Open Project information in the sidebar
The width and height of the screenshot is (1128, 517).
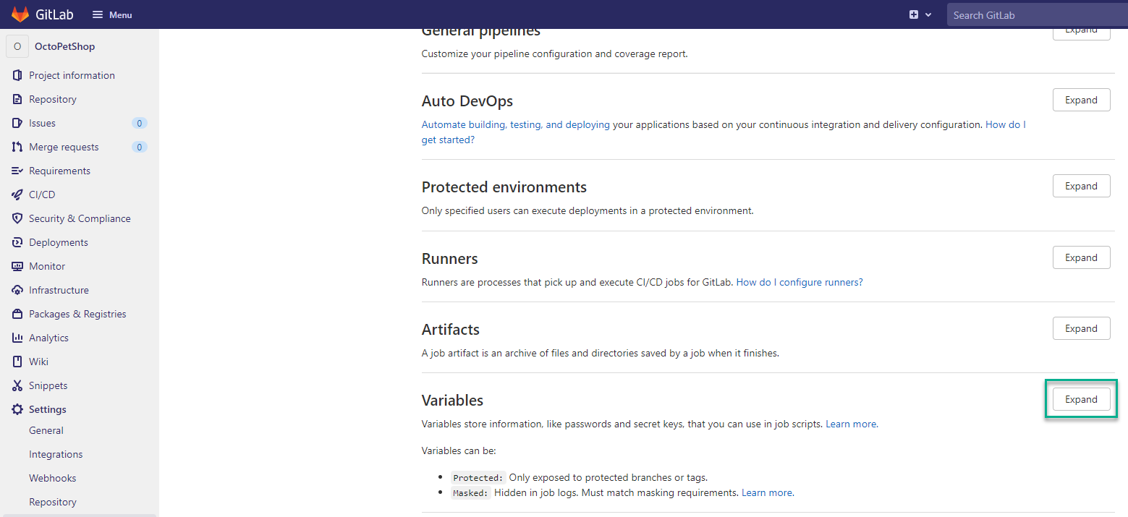click(x=71, y=74)
